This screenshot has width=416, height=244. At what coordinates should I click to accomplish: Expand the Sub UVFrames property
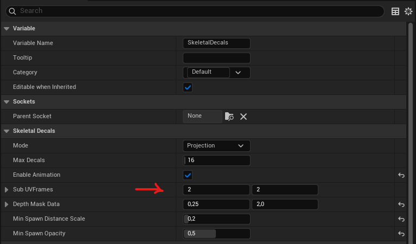[7, 190]
